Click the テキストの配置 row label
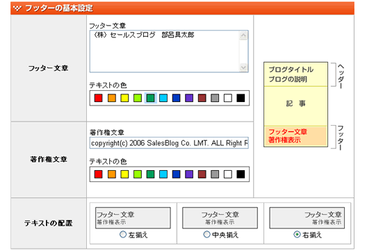365x250 pixels. (x=48, y=223)
